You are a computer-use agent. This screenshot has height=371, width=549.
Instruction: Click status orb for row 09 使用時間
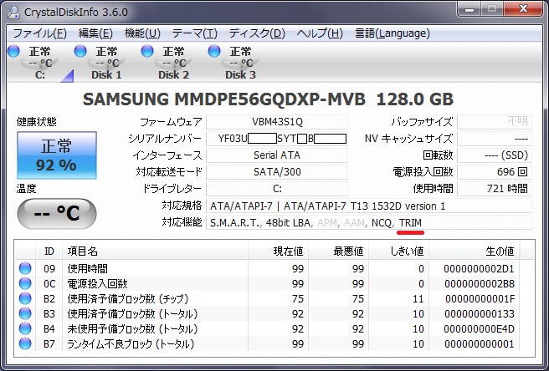(x=25, y=268)
